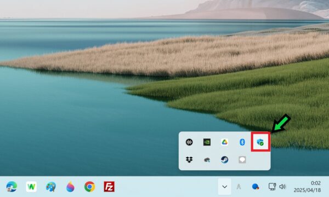Launch Paint from the taskbar
The height and width of the screenshot is (197, 329).
tap(51, 187)
